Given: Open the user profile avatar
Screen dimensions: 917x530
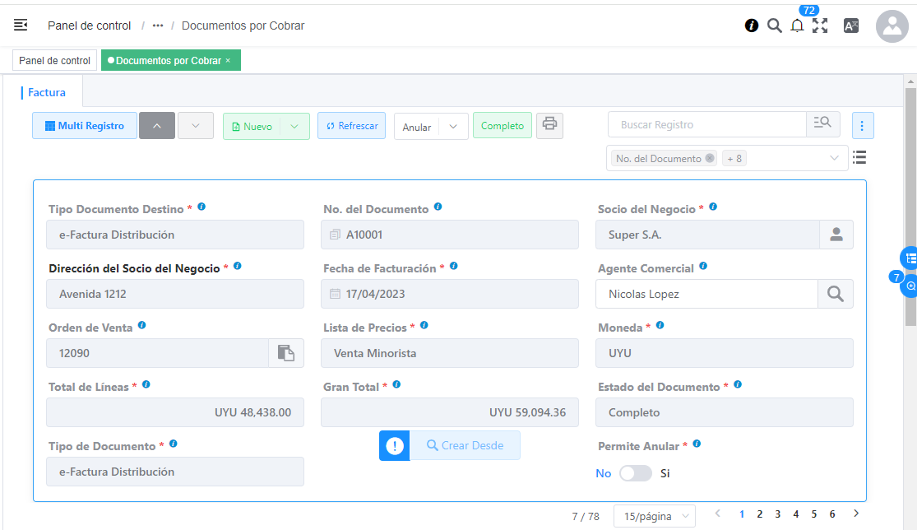Looking at the screenshot, I should [892, 26].
